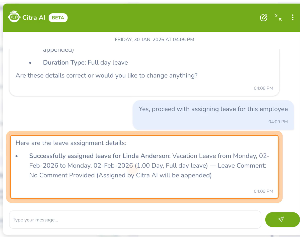This screenshot has height=237, width=300.
Task: Start a new chat with compose icon
Action: [x=264, y=18]
